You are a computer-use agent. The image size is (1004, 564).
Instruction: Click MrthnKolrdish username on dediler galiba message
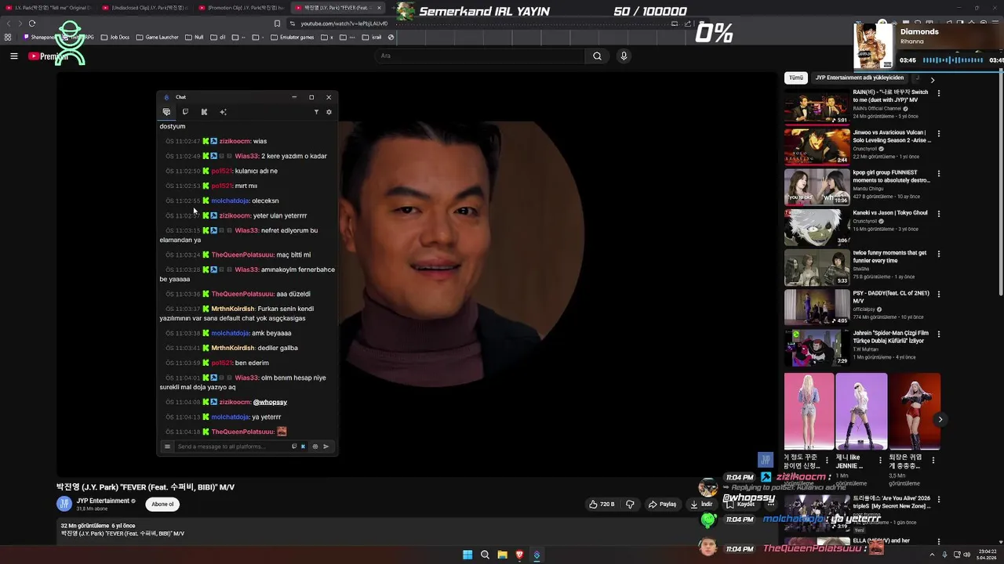pos(233,348)
